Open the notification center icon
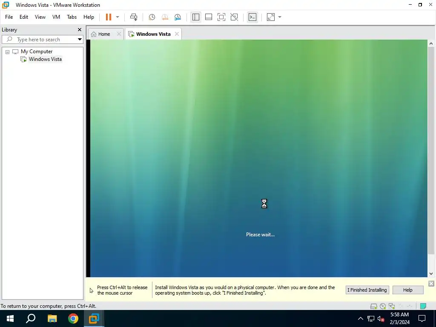 422,318
